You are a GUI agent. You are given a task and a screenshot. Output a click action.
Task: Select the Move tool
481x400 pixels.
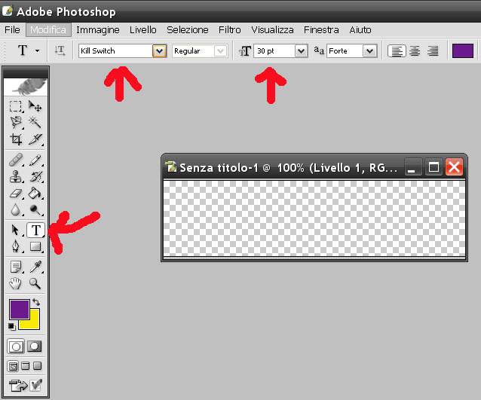(35, 106)
